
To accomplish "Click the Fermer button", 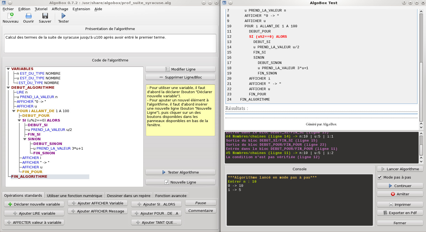I will pos(400,223).
